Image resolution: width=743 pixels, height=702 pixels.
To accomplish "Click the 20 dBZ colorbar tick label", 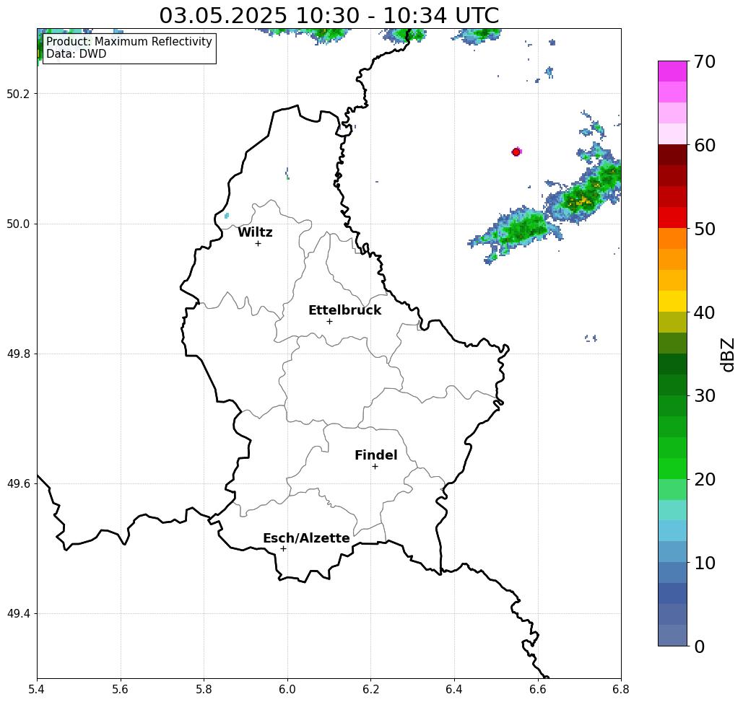I will 704,480.
